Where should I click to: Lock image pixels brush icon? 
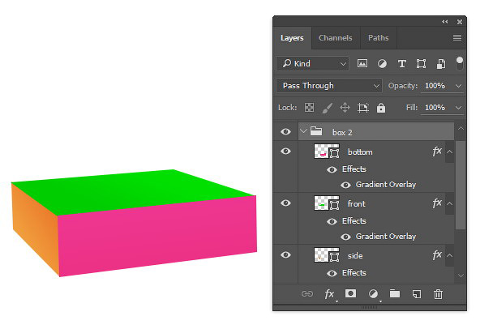328,108
